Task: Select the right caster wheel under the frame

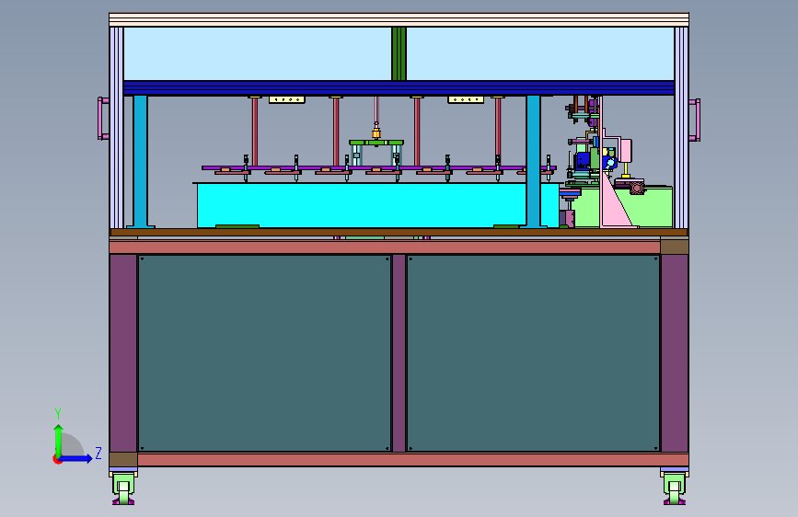Action: tap(675, 488)
